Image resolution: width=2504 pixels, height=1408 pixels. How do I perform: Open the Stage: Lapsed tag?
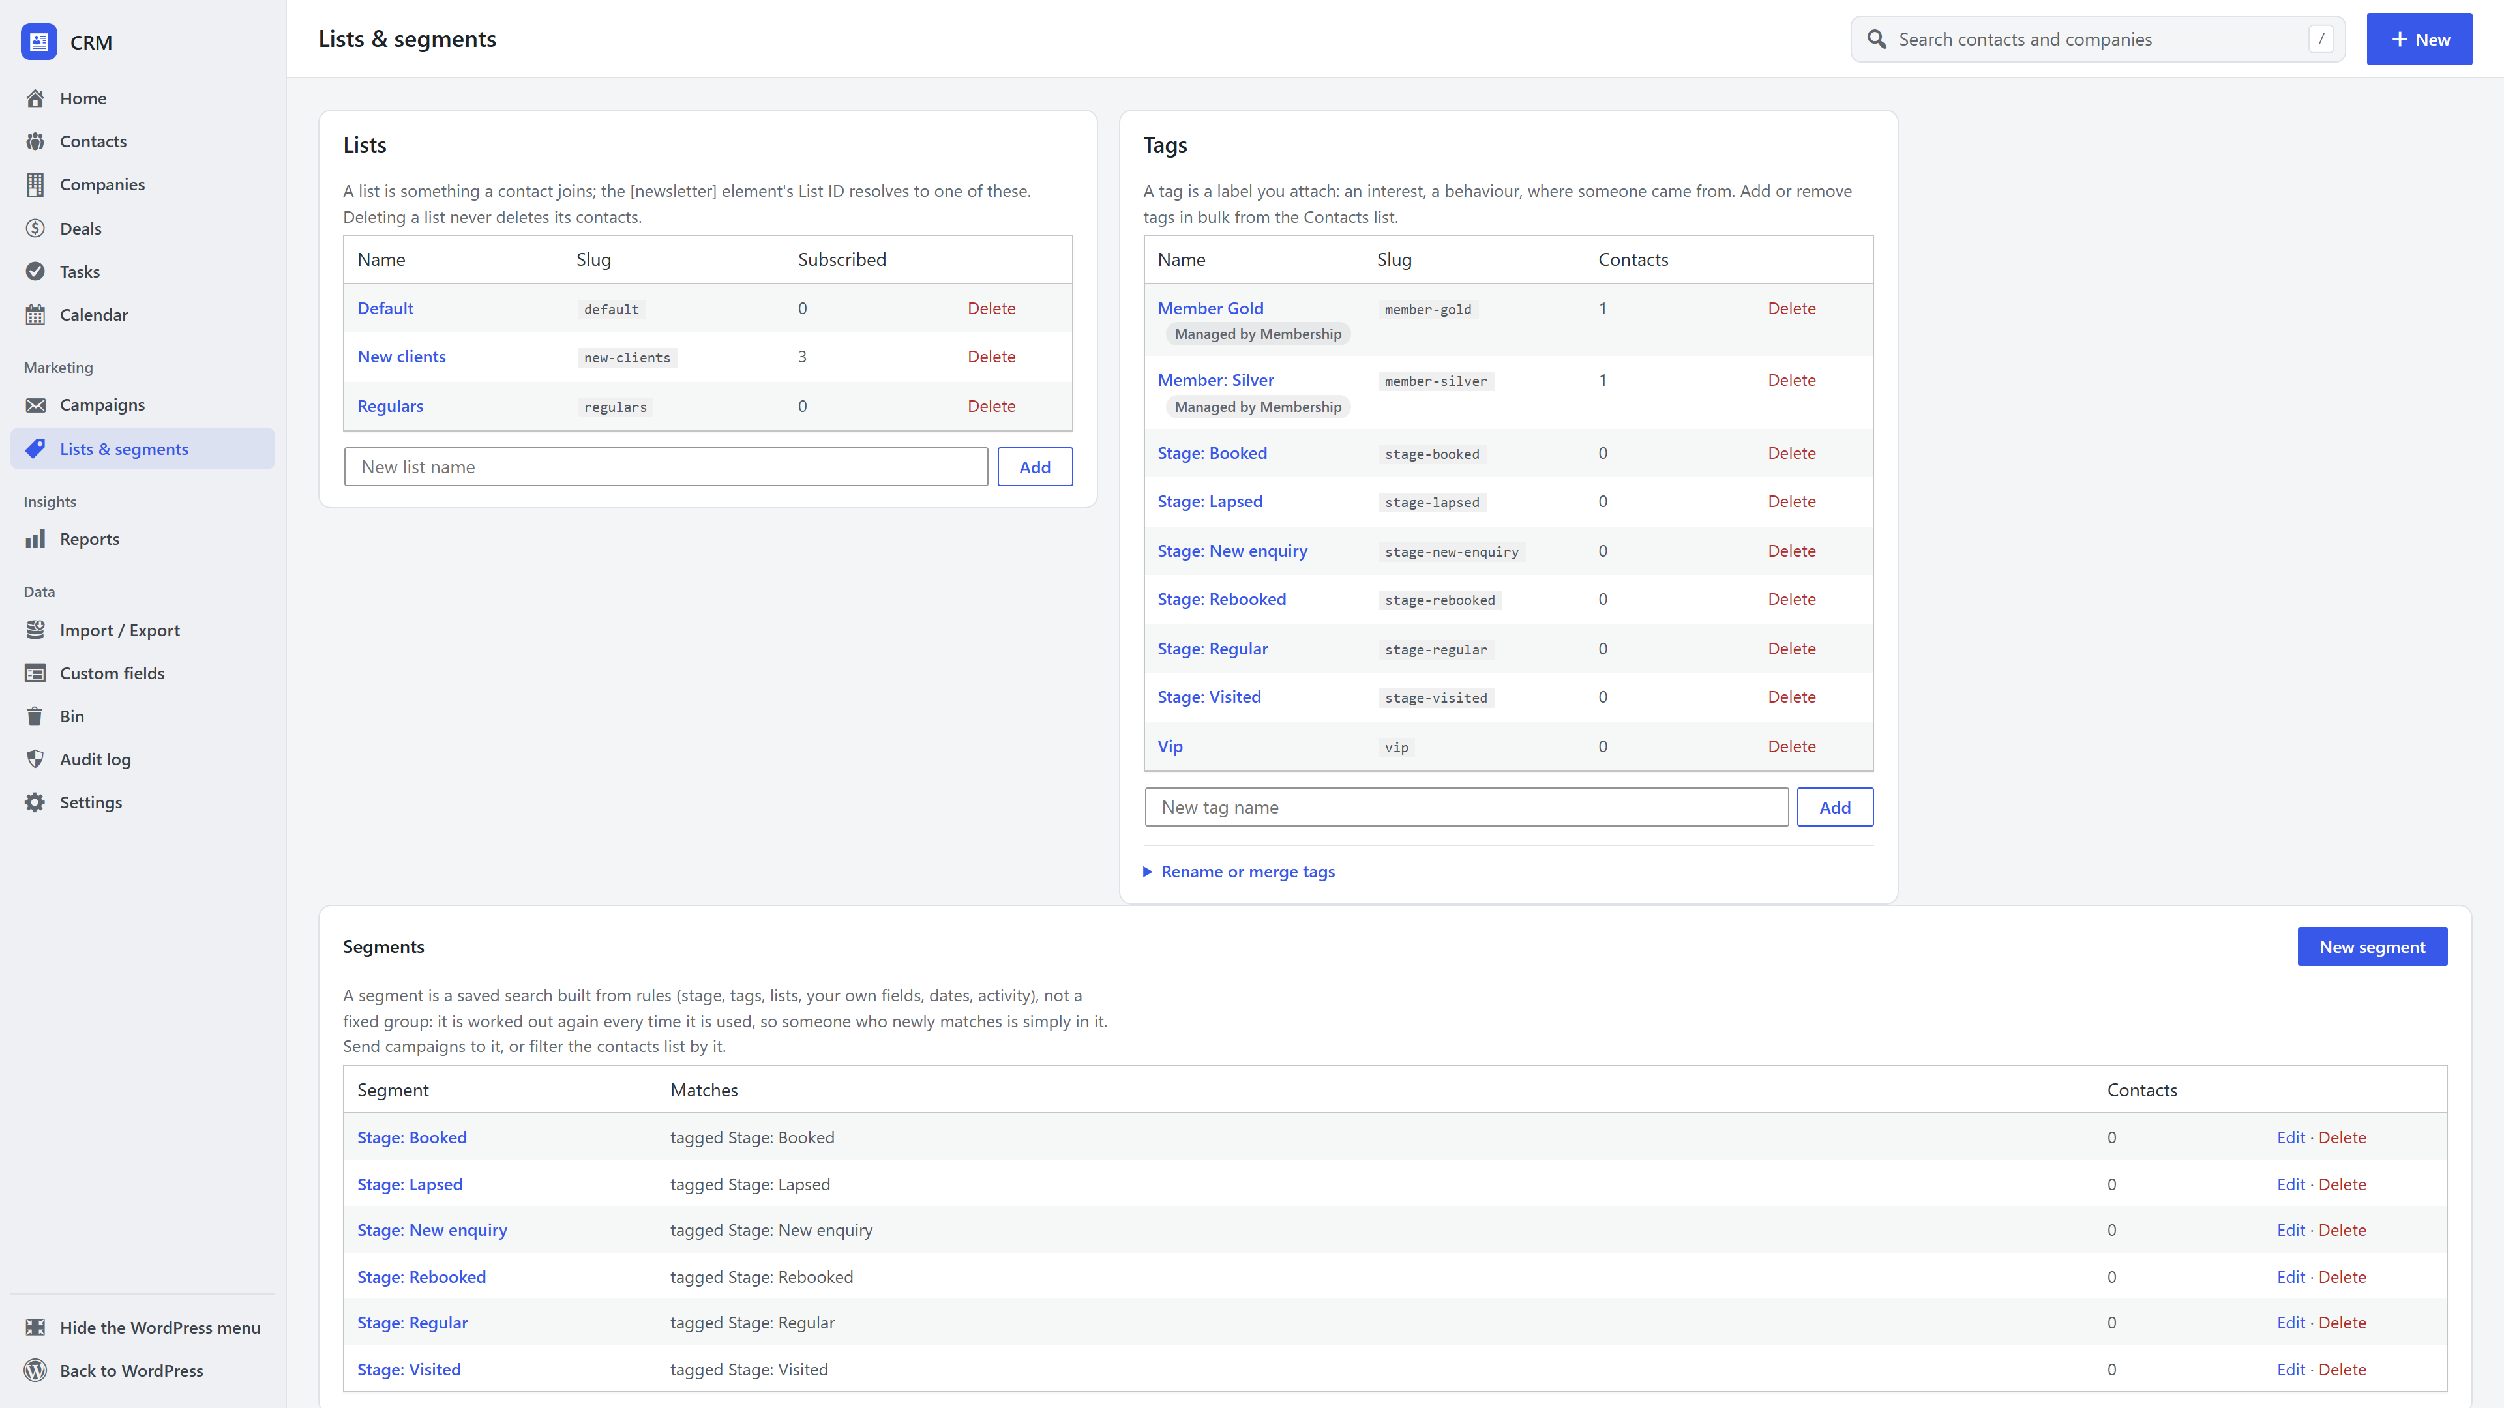tap(1209, 501)
